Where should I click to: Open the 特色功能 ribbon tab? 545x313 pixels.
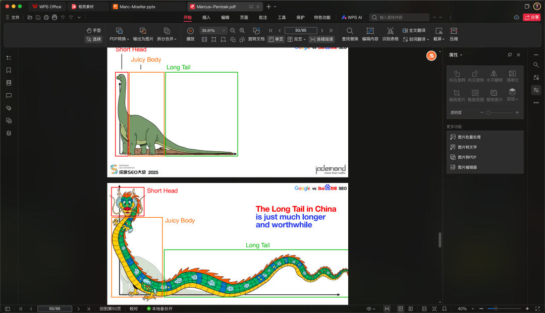coord(322,17)
